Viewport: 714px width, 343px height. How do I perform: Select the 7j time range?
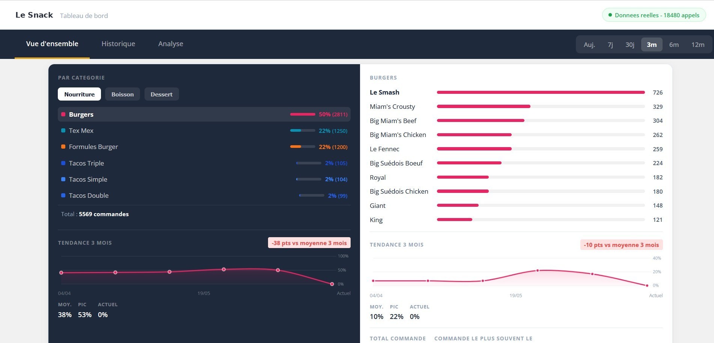(x=610, y=45)
